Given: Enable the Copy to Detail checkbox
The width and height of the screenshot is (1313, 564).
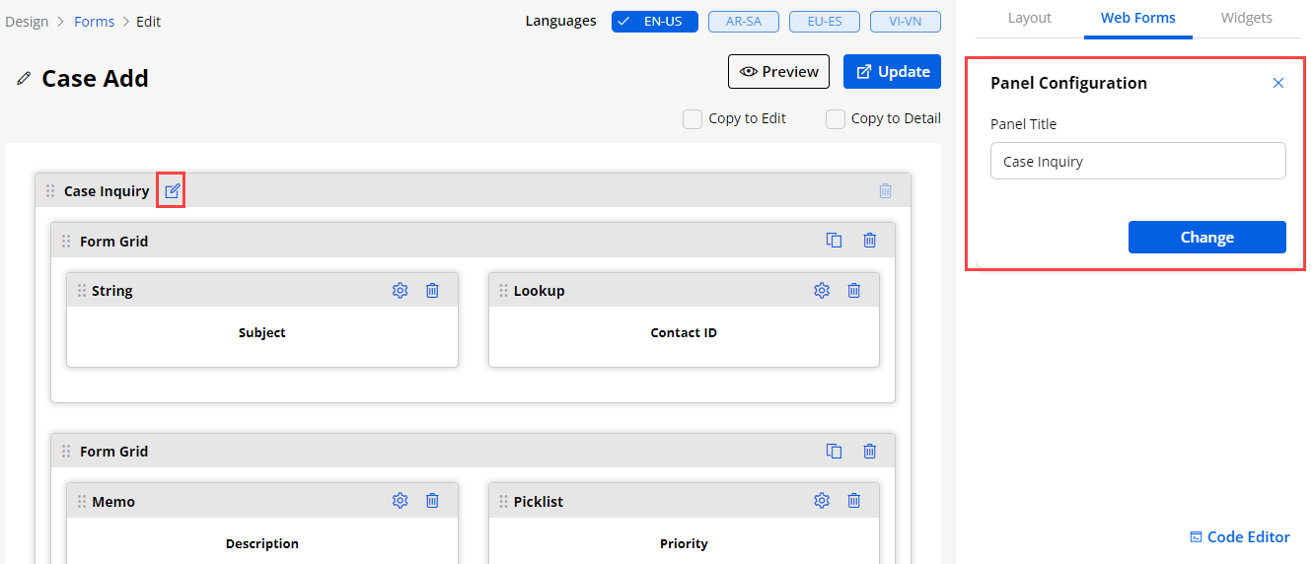Looking at the screenshot, I should (836, 119).
